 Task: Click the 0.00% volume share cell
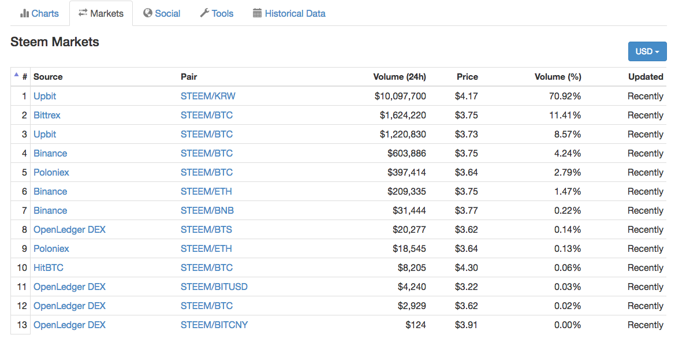[569, 325]
